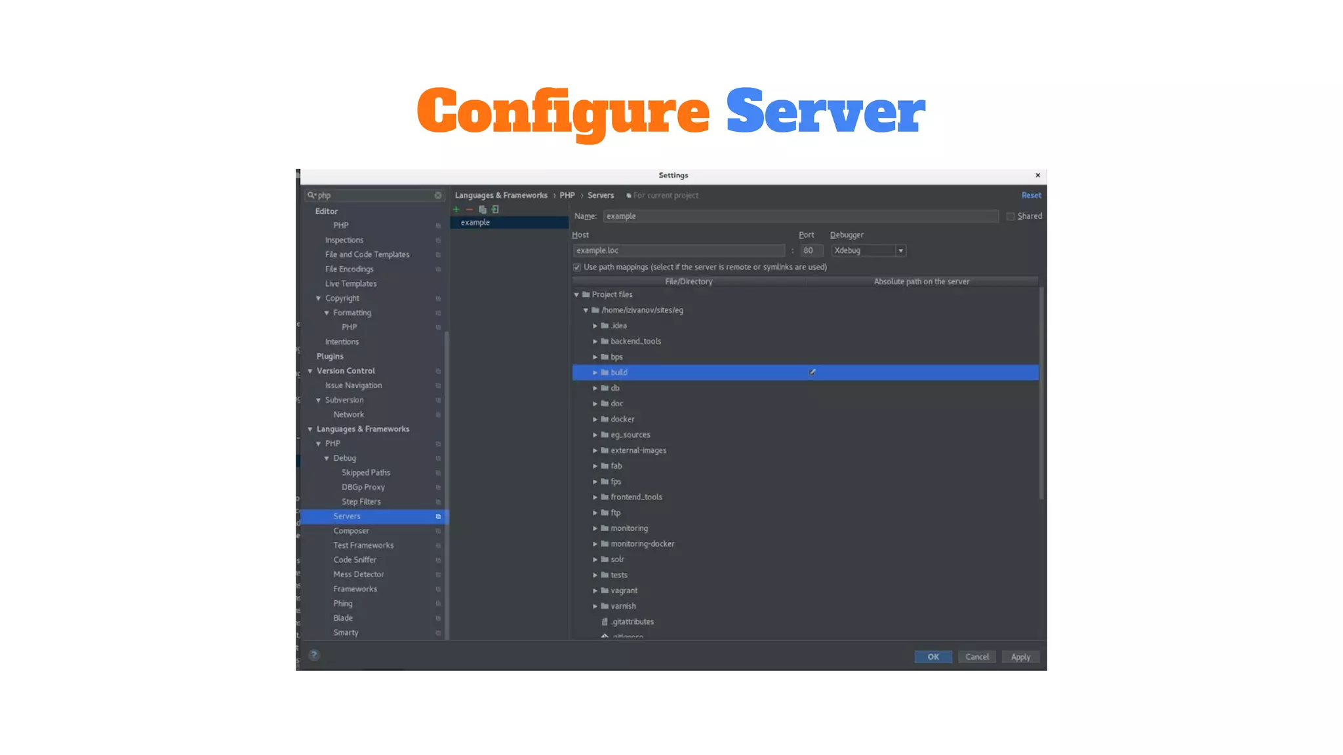The height and width of the screenshot is (755, 1343).
Task: Select Plugins in the settings tree
Action: click(330, 357)
